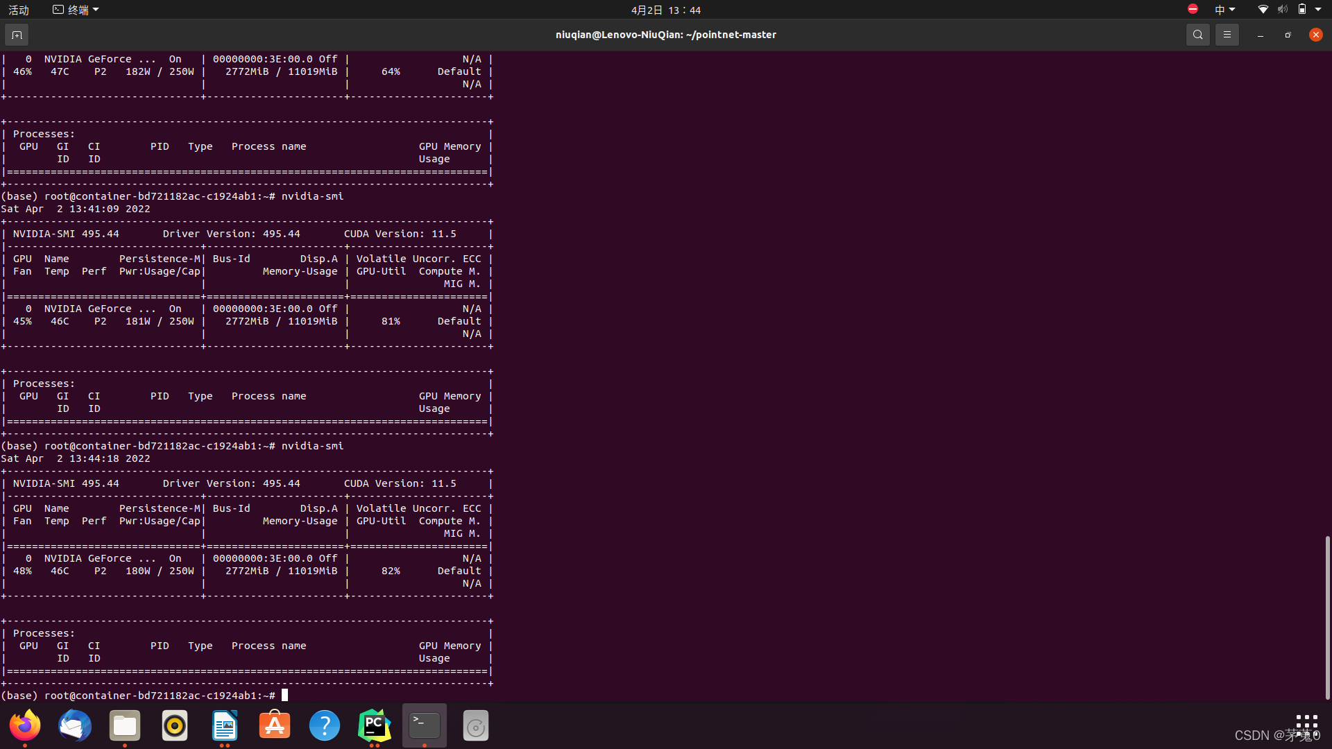
Task: Click the 182W / 250W power reading
Action: coord(160,71)
